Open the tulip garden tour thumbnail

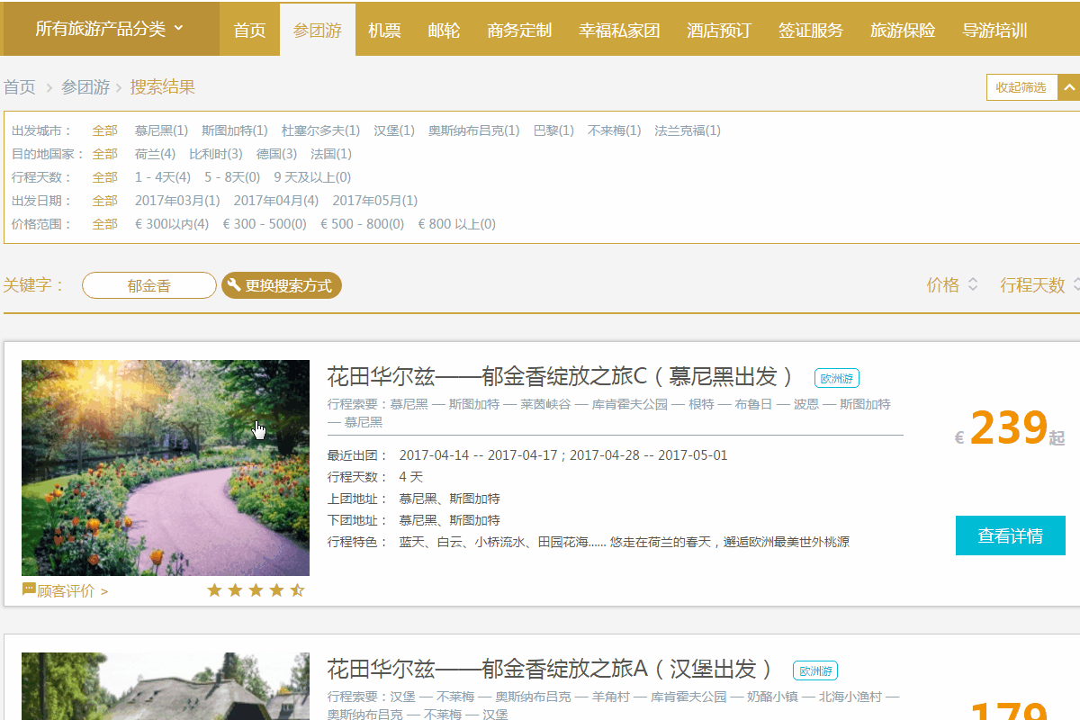pyautogui.click(x=166, y=467)
